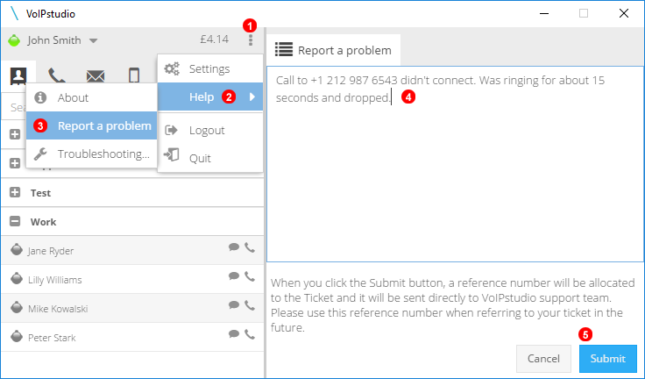This screenshot has width=645, height=379.
Task: Select Troubleshooting from Help submenu
Action: pos(91,154)
